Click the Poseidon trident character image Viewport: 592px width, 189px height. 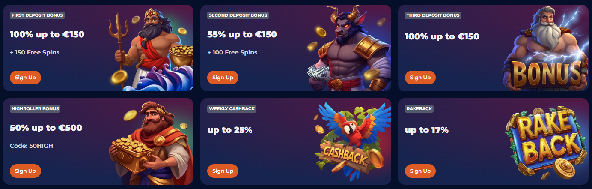[x=150, y=48]
